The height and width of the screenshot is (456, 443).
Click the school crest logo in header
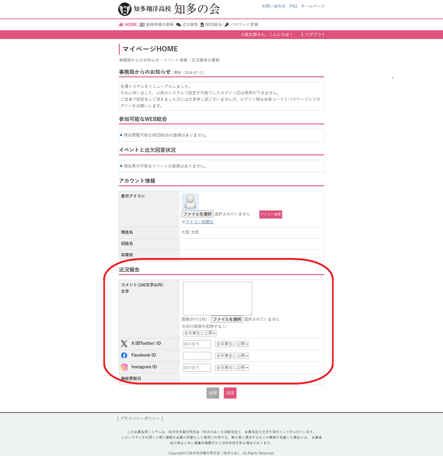click(x=124, y=9)
